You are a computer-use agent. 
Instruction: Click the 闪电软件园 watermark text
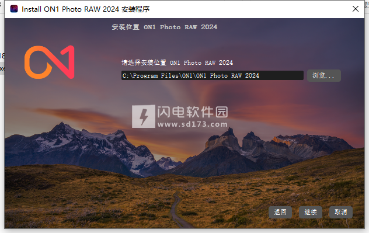click(193, 112)
